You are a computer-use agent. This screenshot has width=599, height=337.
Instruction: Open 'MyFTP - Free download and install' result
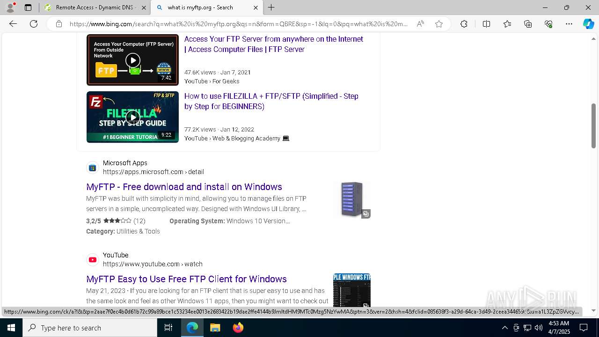pos(184,187)
